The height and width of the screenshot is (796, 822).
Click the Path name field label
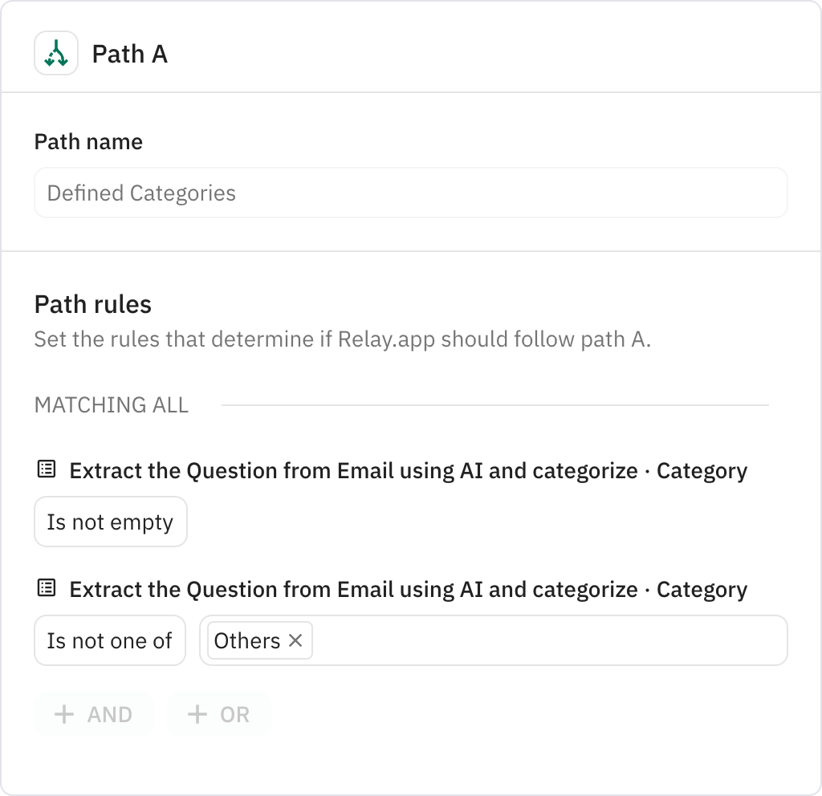88,141
